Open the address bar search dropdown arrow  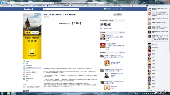pyautogui.click(x=51, y=3)
